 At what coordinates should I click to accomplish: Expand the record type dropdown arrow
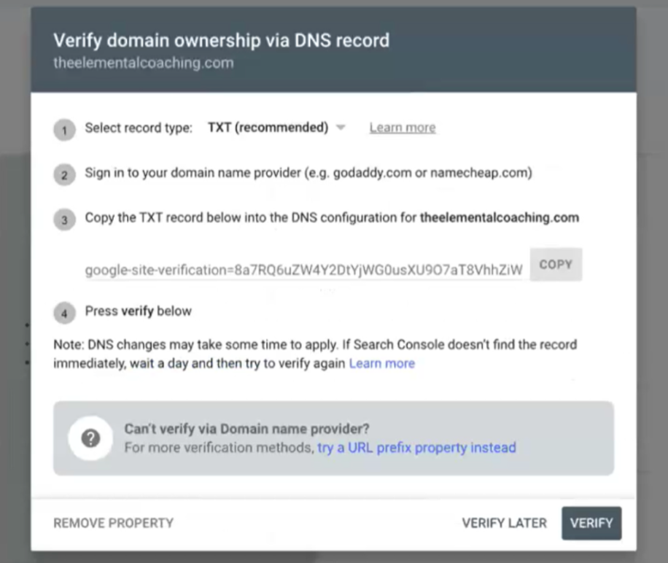[341, 128]
